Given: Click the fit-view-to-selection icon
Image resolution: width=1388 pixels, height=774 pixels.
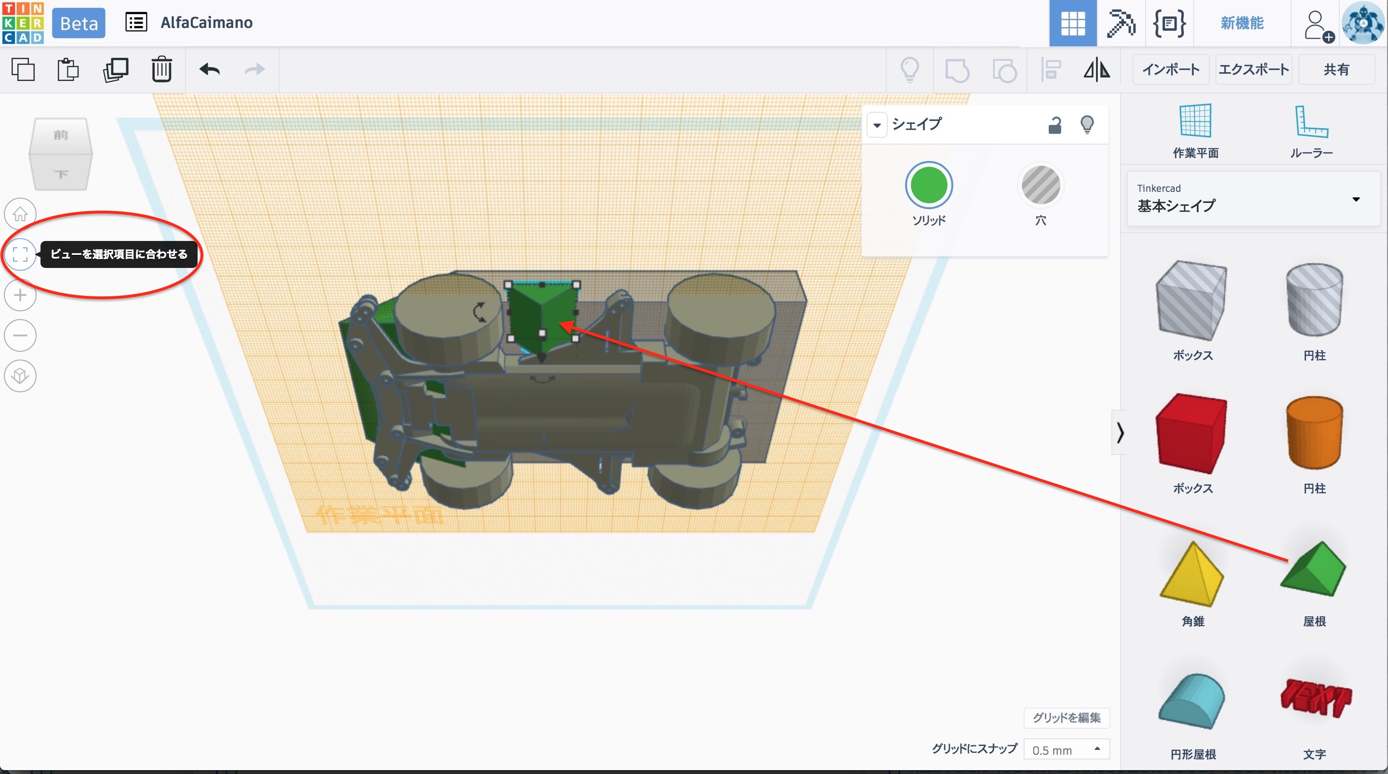Looking at the screenshot, I should [x=20, y=254].
